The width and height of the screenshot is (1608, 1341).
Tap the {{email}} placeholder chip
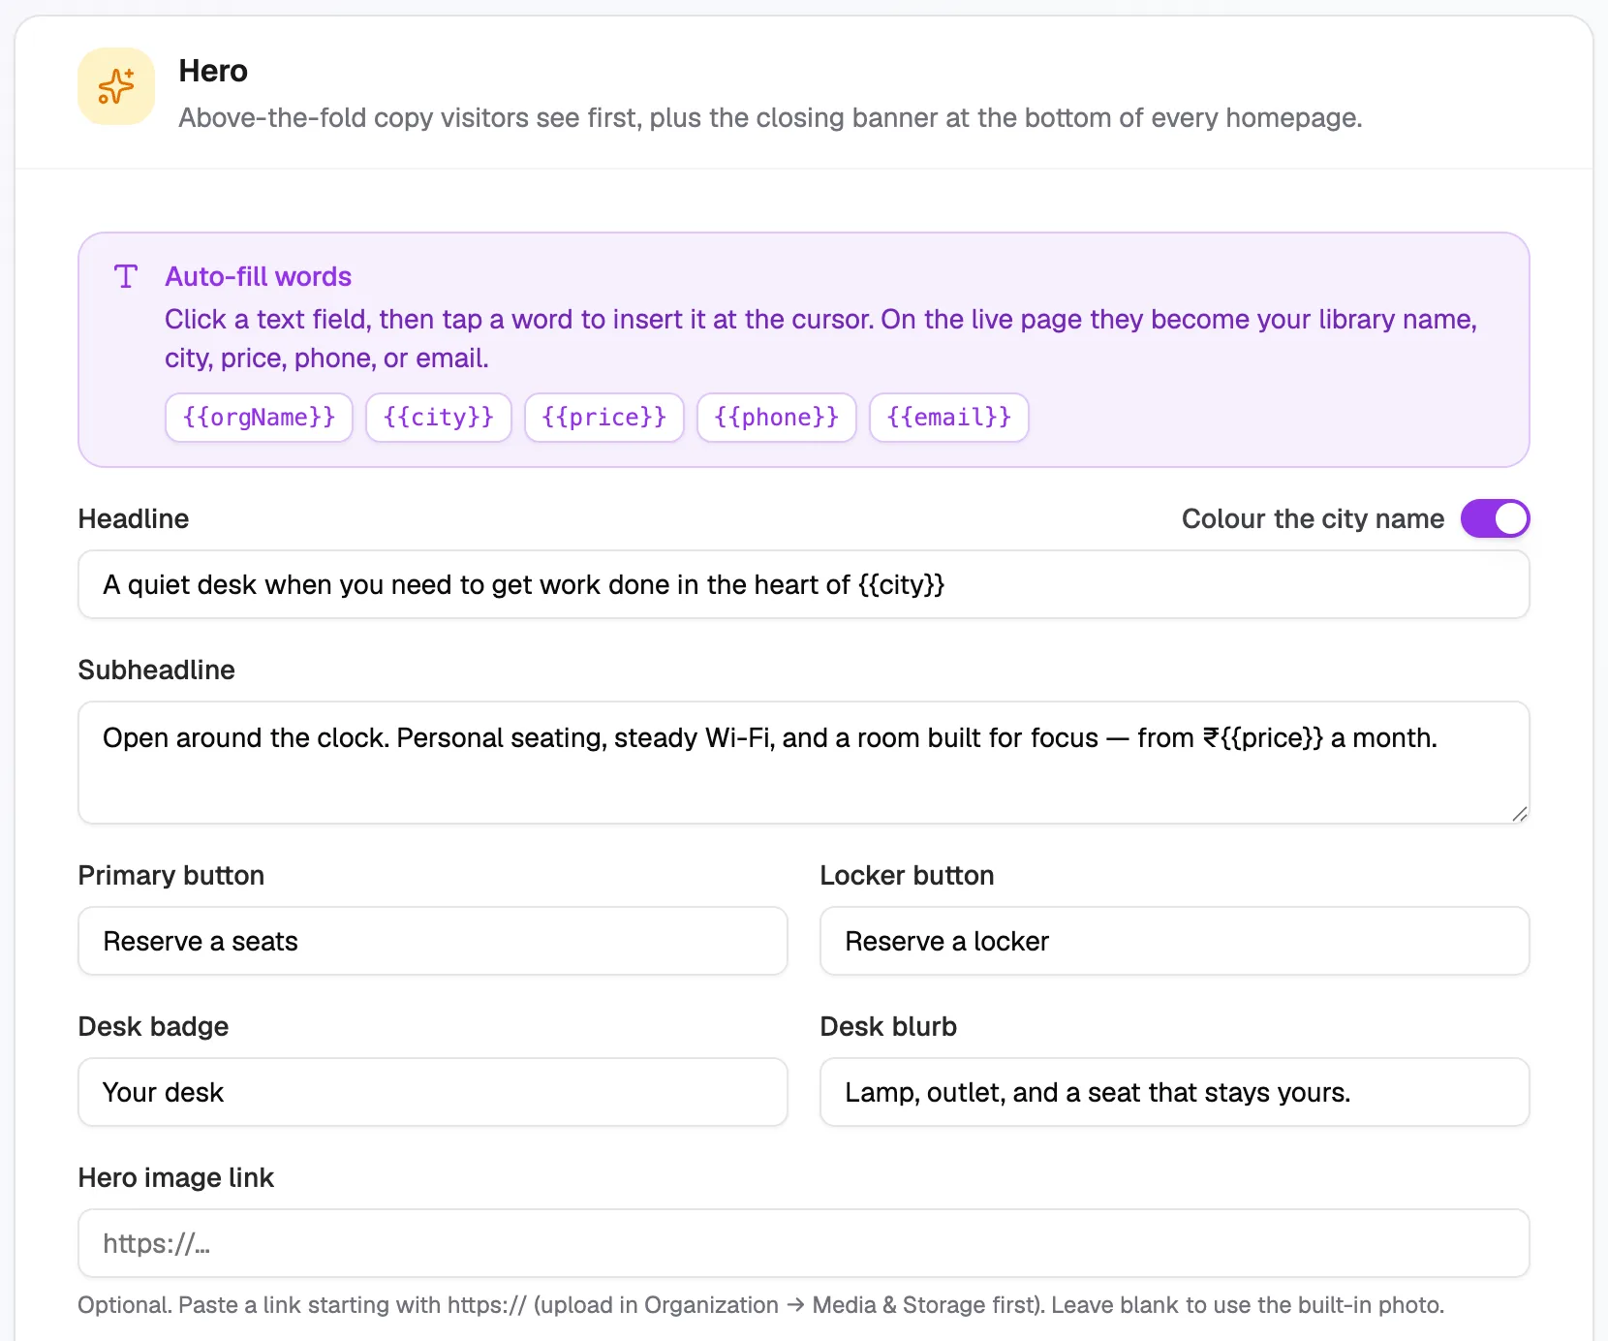point(949,418)
